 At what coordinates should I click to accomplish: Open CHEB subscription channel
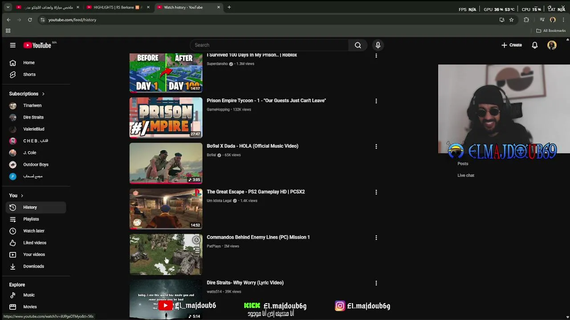[x=36, y=141]
